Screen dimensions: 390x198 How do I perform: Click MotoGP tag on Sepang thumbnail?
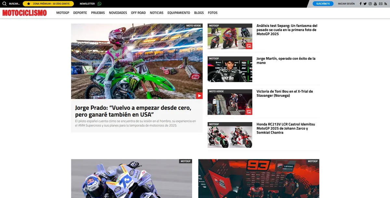pos(214,25)
